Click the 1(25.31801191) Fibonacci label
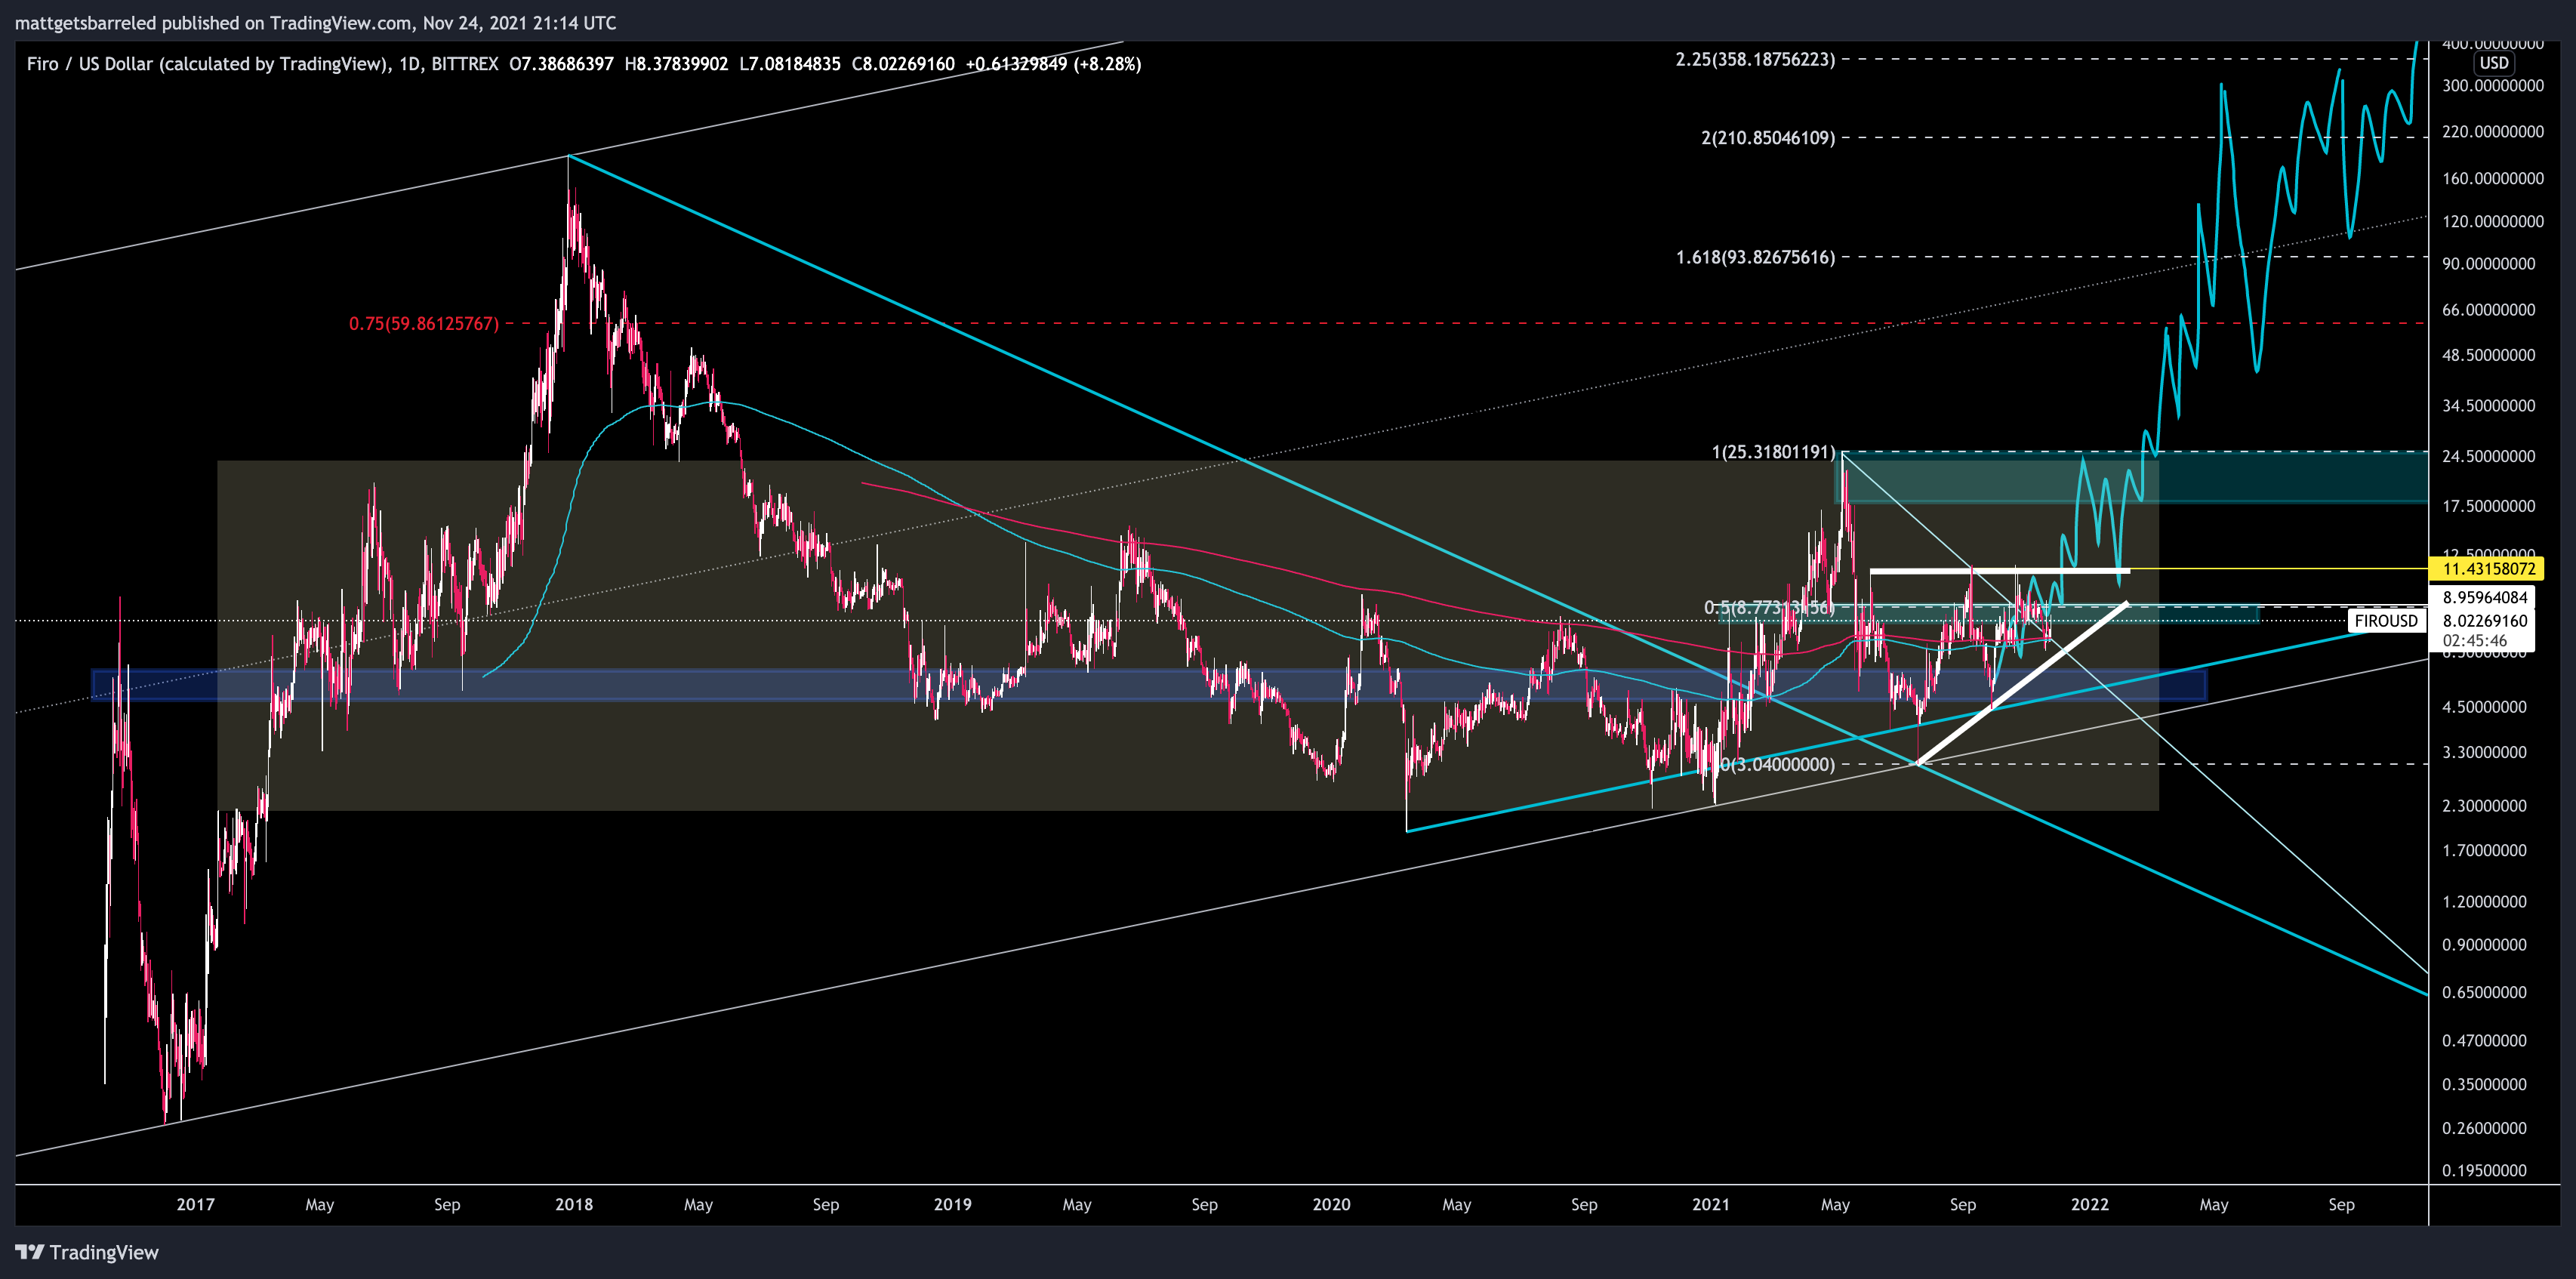 tap(1773, 452)
